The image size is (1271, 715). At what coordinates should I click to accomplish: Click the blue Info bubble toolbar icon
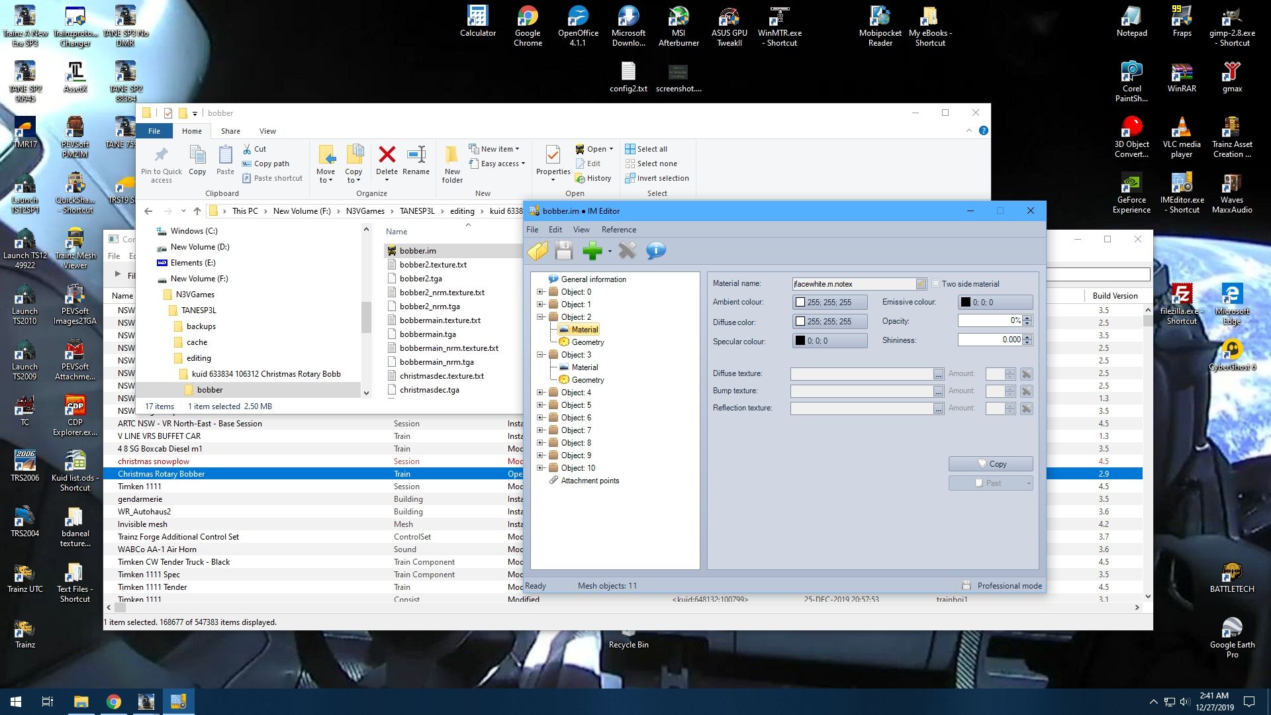[655, 251]
